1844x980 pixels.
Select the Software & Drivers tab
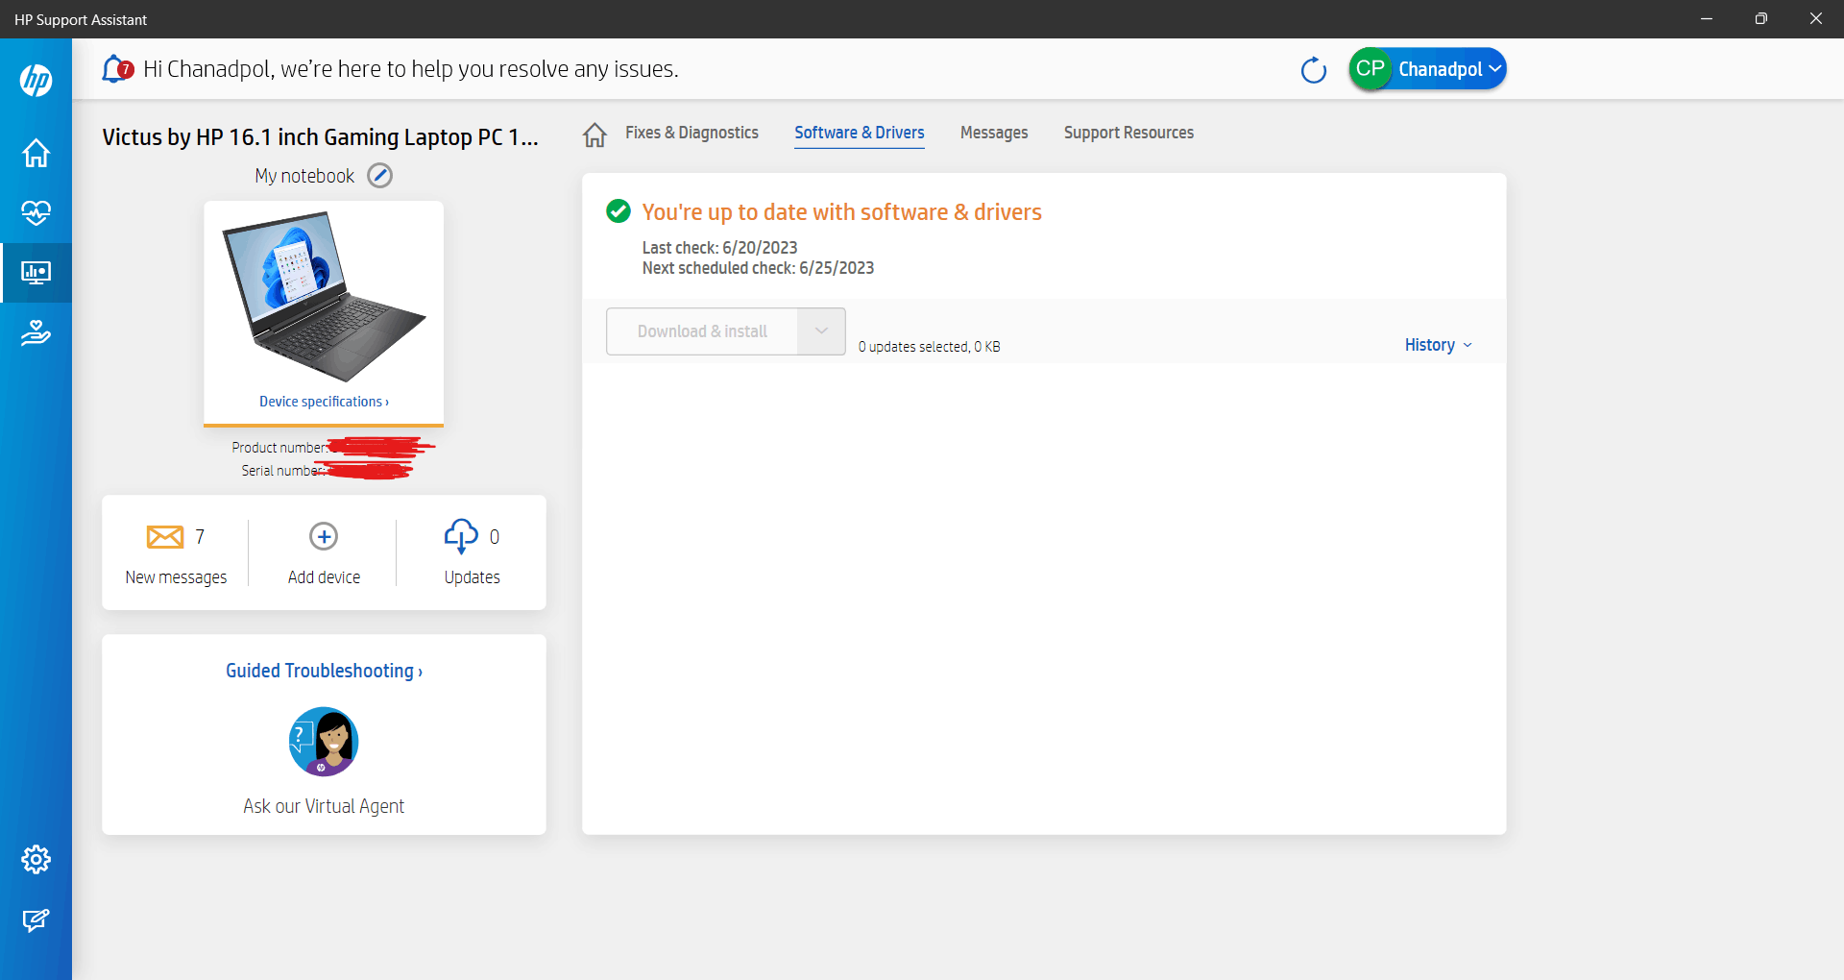[x=860, y=133]
